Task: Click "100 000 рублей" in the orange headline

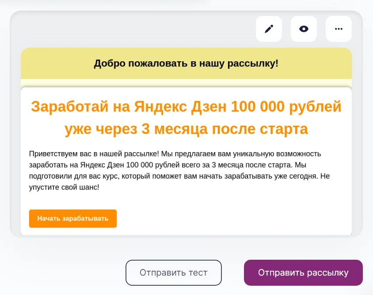Action: coord(286,107)
